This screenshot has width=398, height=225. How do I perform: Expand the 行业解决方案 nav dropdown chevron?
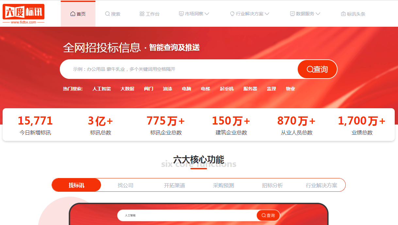[267, 14]
